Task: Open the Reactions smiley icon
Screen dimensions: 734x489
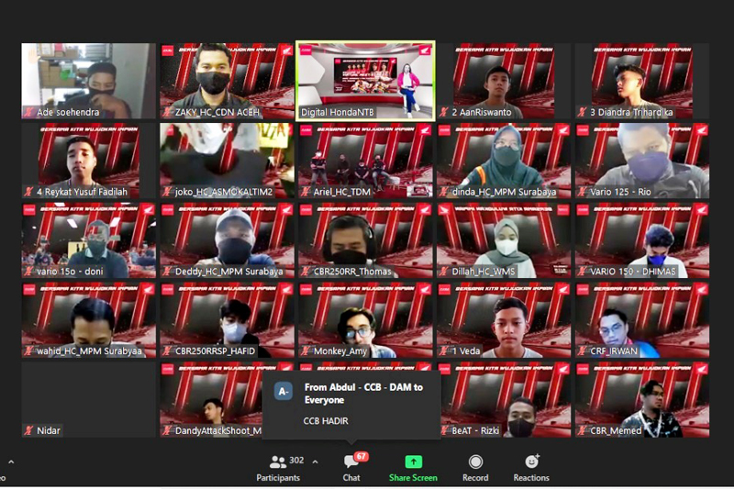Action: pos(532,461)
